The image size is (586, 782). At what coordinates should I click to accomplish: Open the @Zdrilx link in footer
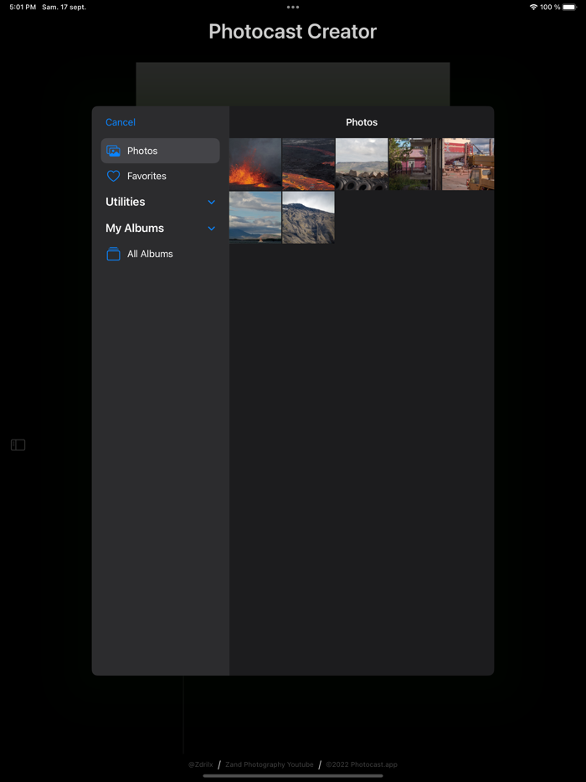click(x=200, y=764)
